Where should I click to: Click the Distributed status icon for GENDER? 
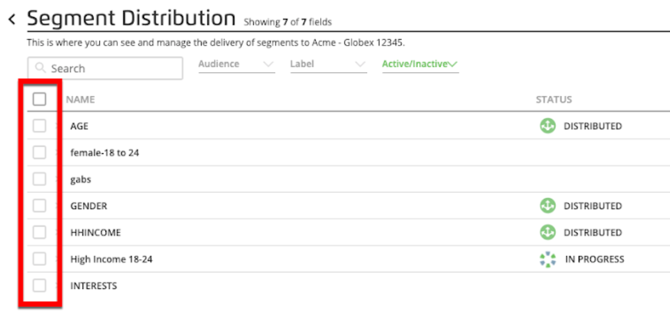[x=547, y=206]
